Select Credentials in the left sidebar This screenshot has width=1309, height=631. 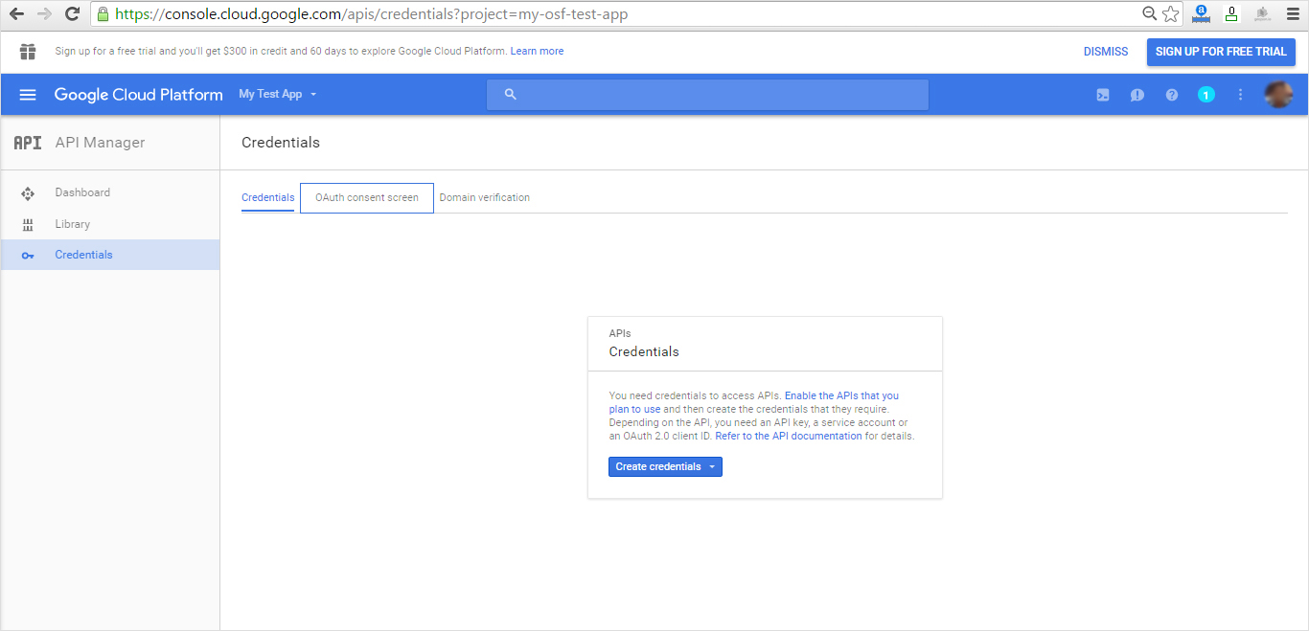[110, 255]
